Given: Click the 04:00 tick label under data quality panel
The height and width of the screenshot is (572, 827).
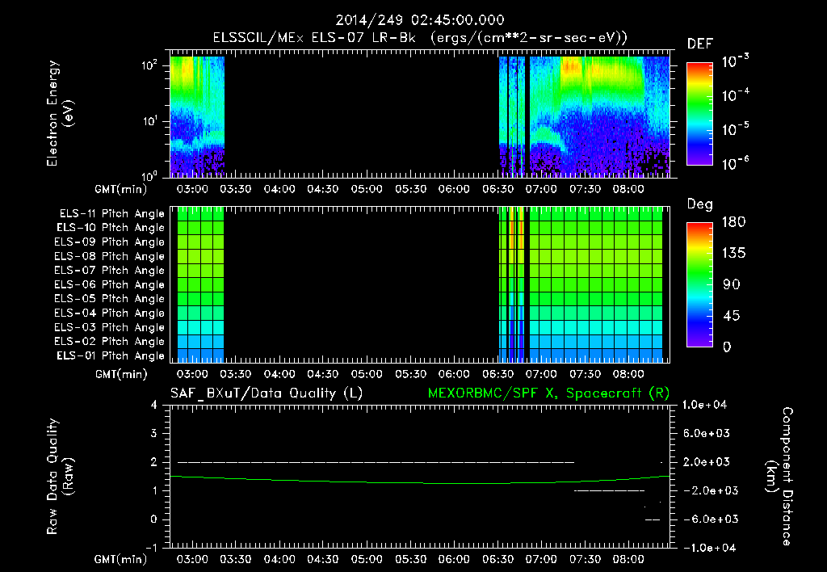Looking at the screenshot, I should (x=279, y=559).
